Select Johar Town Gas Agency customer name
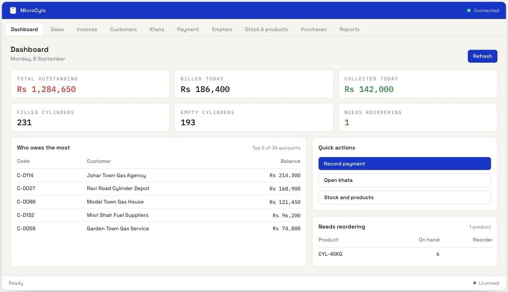 coord(116,175)
